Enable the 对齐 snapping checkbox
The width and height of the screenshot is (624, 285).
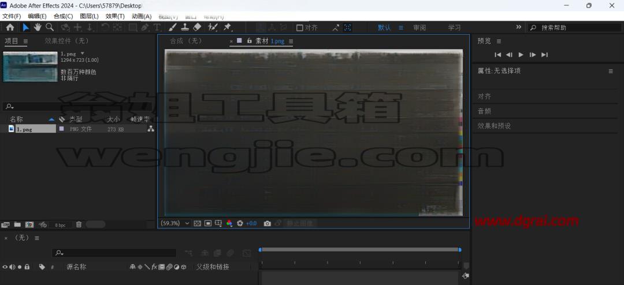click(x=300, y=28)
